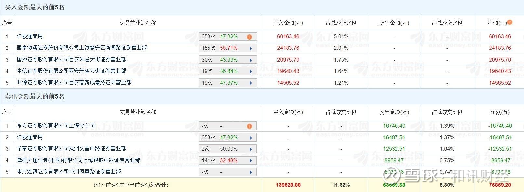Open 东方证券股份有限公司上海分公司 link

click(56, 126)
